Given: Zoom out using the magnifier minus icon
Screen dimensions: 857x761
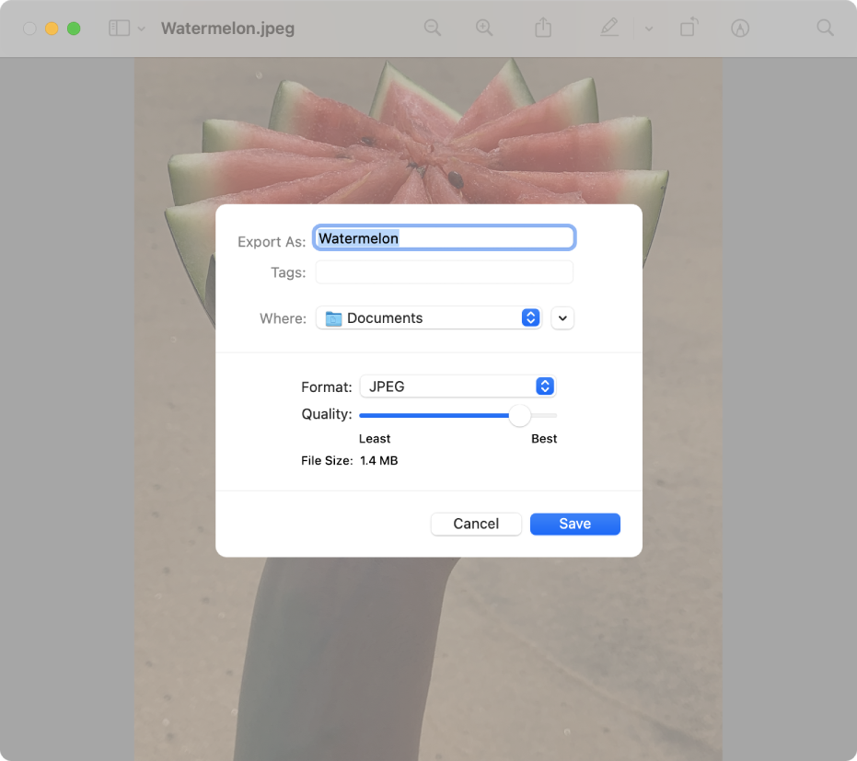Looking at the screenshot, I should pyautogui.click(x=433, y=28).
